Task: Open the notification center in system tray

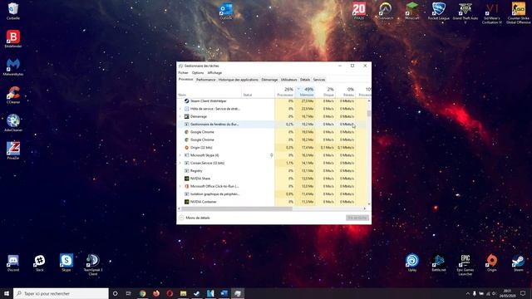Action: click(523, 293)
